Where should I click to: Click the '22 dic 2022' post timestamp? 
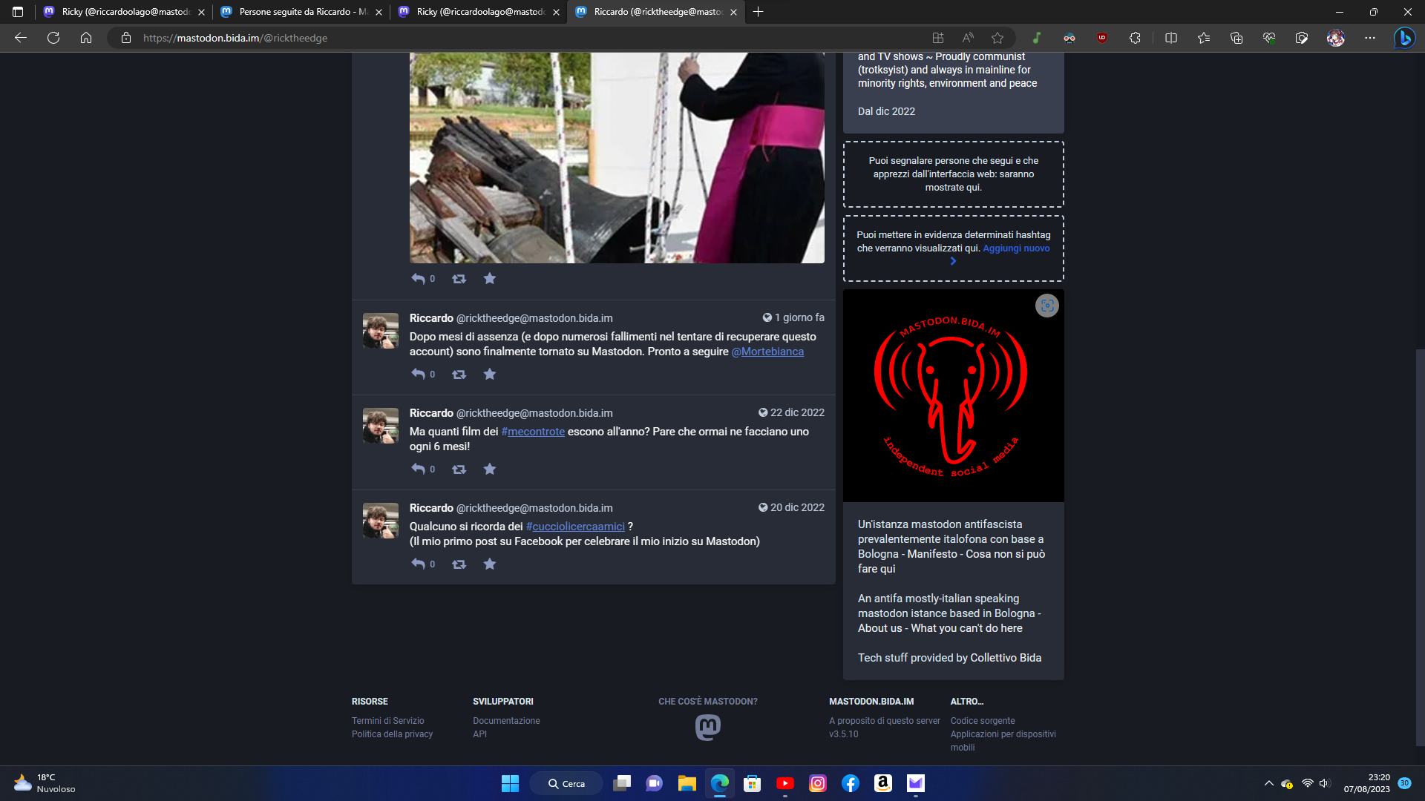791,412
